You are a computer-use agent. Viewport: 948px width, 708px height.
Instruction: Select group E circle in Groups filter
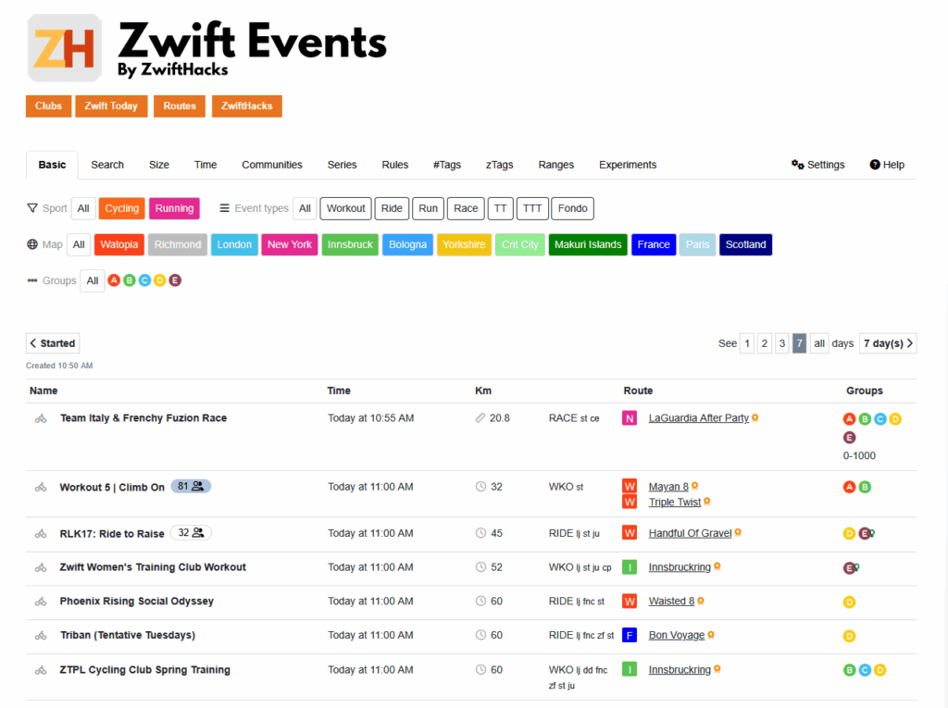[x=175, y=280]
